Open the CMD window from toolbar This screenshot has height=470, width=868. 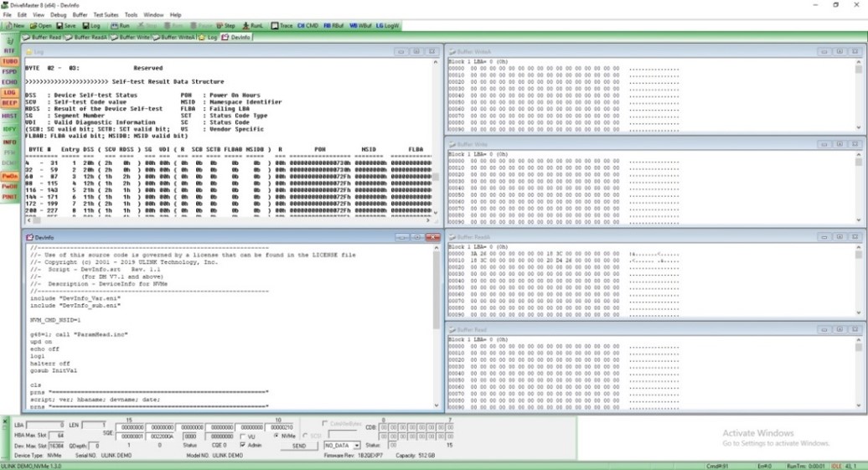307,25
